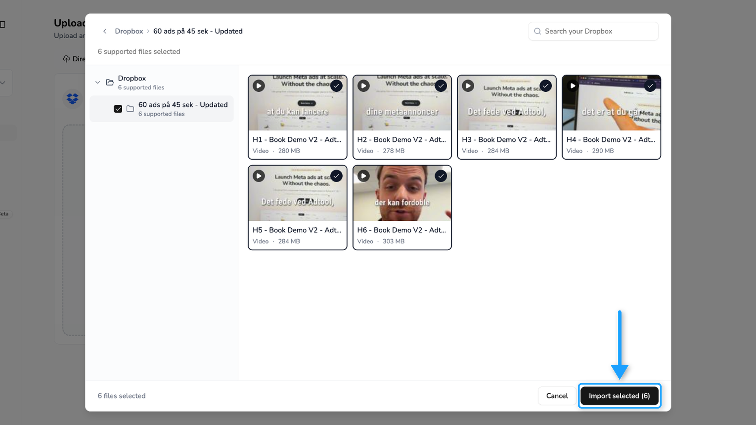This screenshot has height=425, width=756.
Task: Select the '60 ads på 45 sek - Updated' tree row label
Action: pos(183,105)
